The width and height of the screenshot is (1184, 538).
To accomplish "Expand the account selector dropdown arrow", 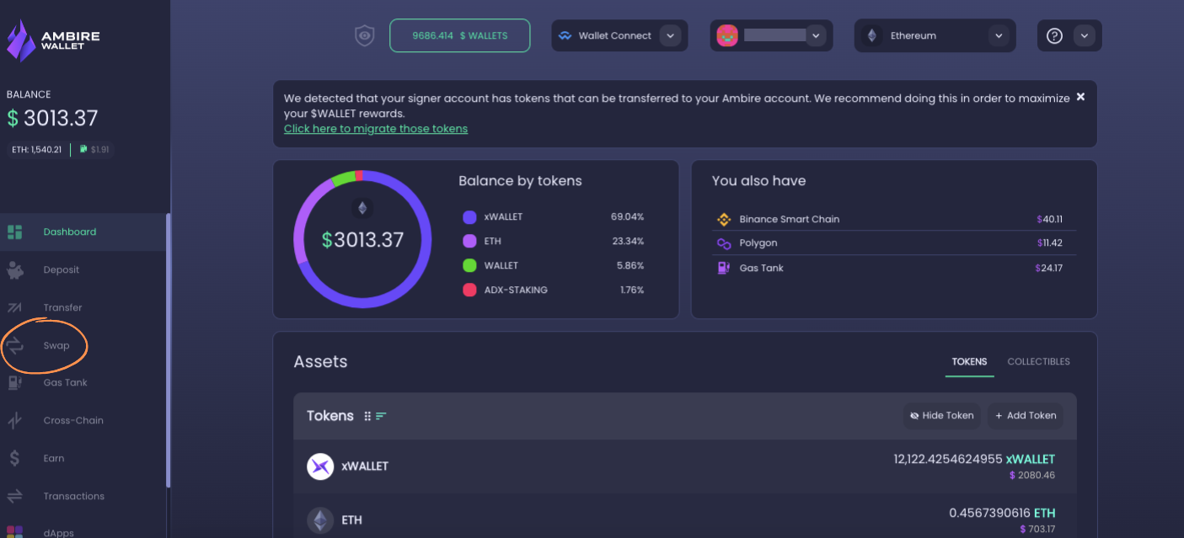I will [x=814, y=35].
